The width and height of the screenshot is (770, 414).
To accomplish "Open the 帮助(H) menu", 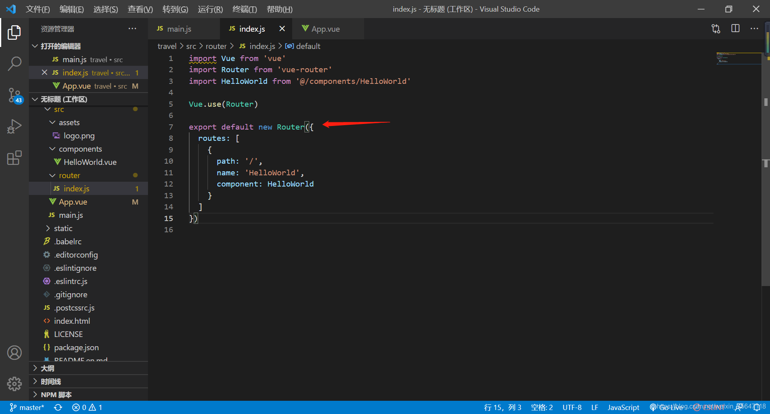I will tap(280, 9).
